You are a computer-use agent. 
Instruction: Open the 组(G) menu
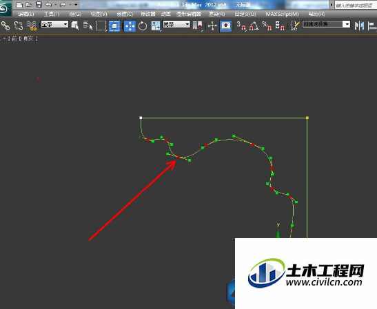click(75, 14)
